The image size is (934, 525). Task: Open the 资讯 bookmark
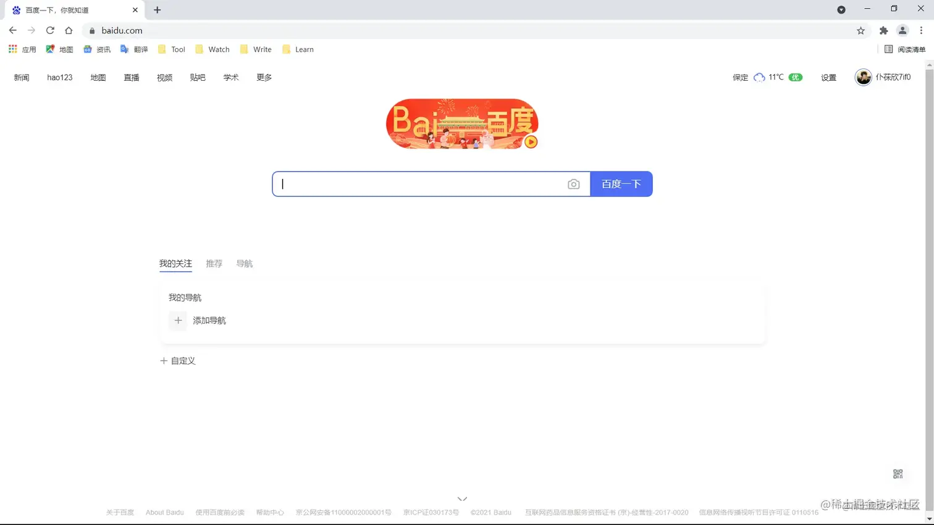point(97,49)
